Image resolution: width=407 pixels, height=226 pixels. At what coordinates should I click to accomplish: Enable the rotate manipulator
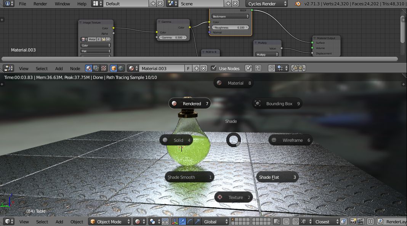(x=190, y=221)
